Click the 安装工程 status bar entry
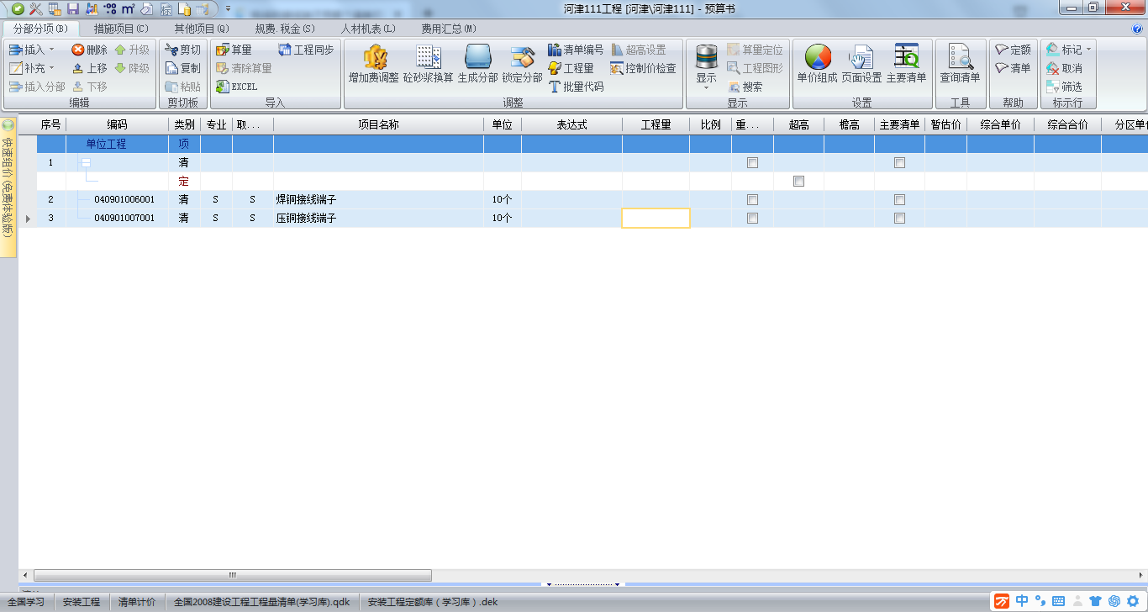The image size is (1148, 612). (82, 602)
